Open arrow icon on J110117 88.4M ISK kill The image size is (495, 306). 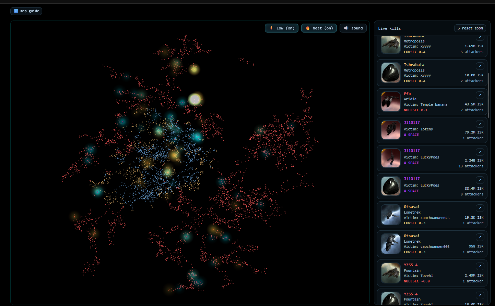(480, 180)
